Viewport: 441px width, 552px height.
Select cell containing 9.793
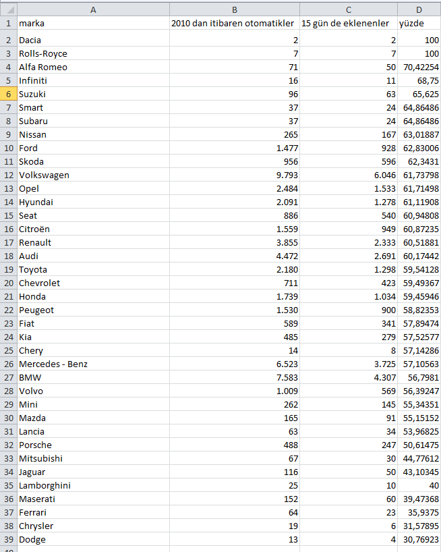coord(234,175)
